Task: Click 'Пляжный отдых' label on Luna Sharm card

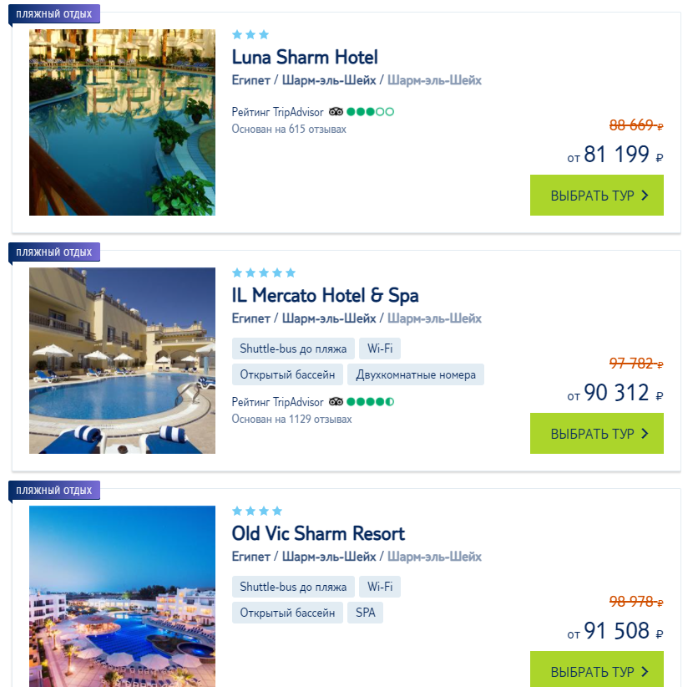Action: pos(54,13)
